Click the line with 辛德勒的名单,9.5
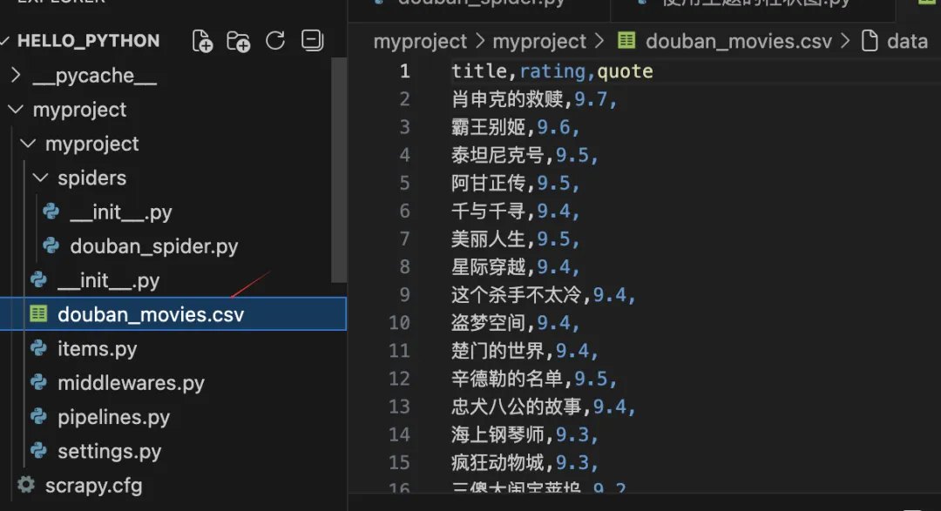Screen dimensions: 941x511 tap(534, 379)
